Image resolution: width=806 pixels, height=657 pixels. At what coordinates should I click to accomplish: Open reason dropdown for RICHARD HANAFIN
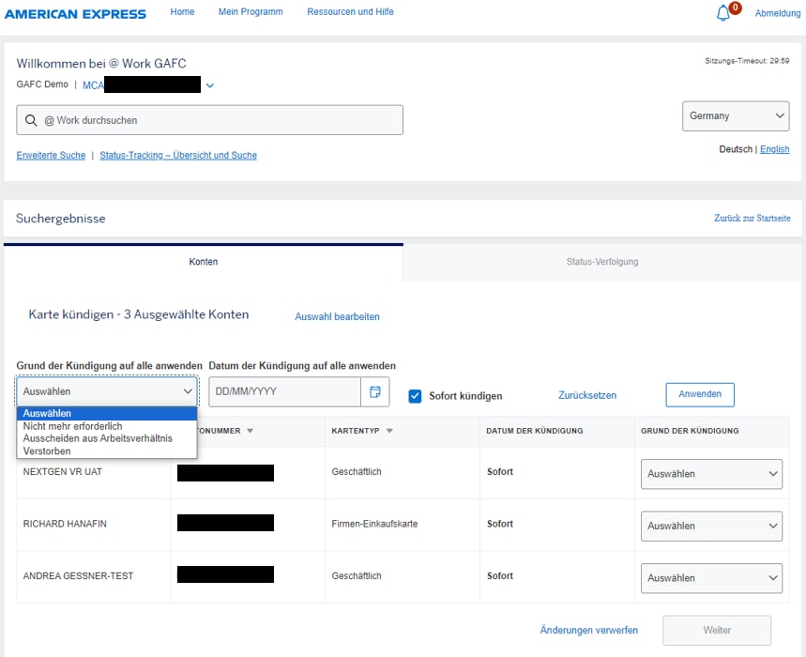point(711,527)
